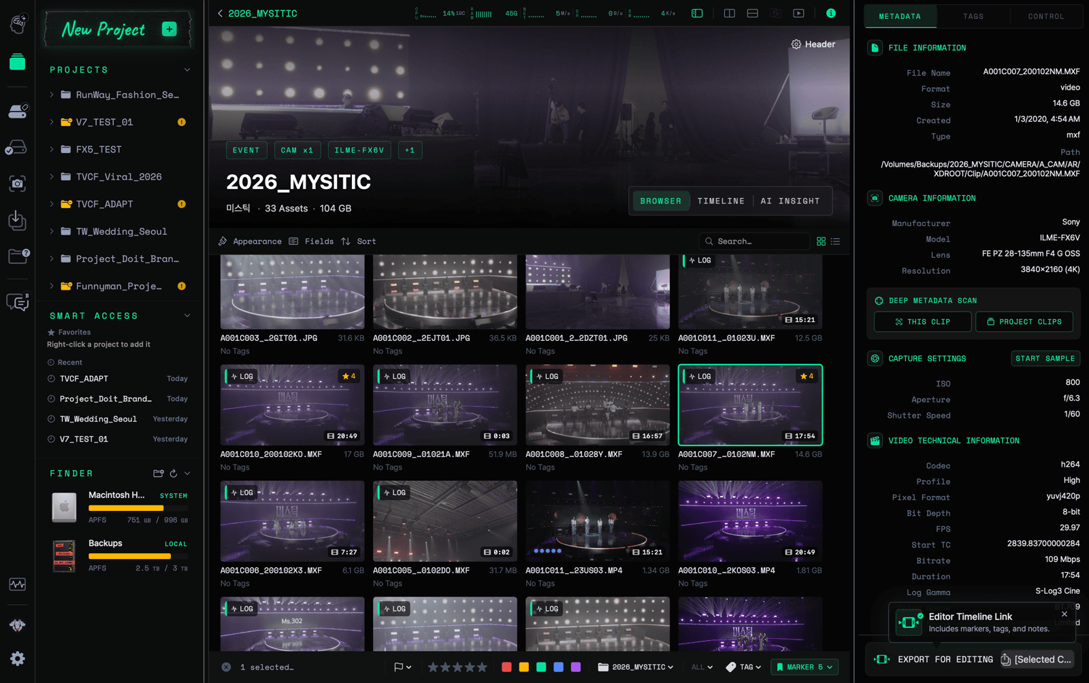Screen dimensions: 1089x683
Task: Select the METADATA tab
Action: pos(900,16)
